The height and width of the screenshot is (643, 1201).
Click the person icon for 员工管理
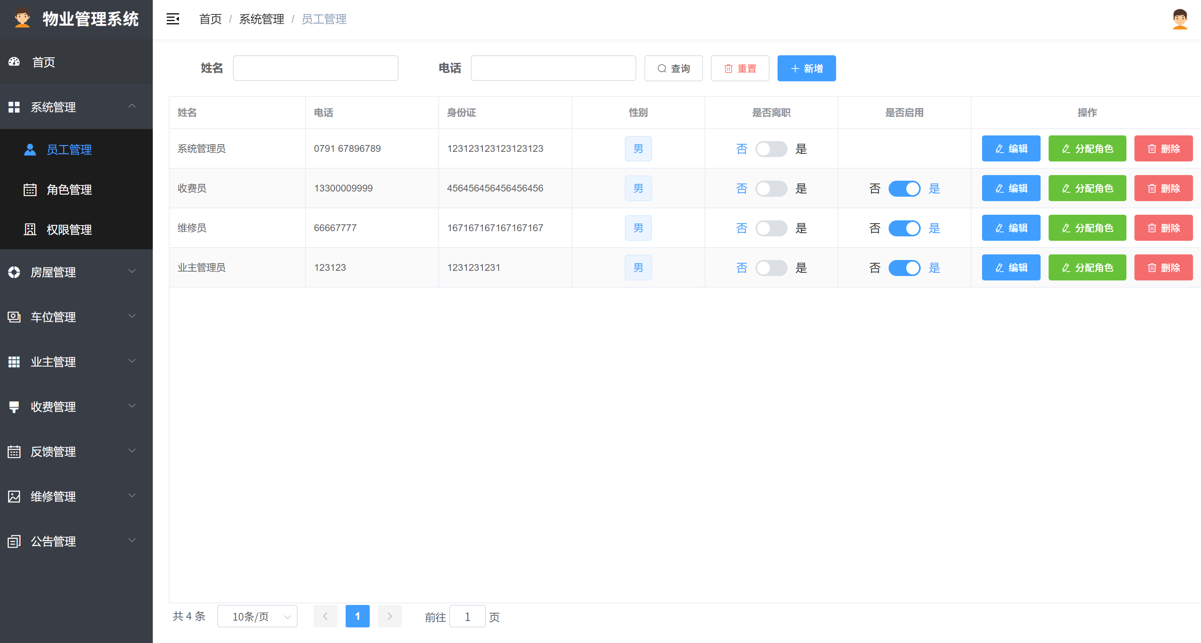30,149
